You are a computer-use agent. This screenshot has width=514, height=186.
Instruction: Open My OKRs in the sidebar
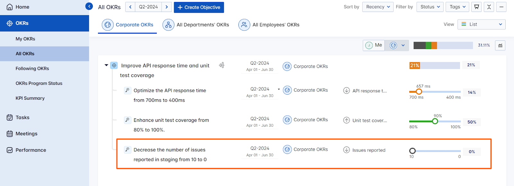[x=25, y=39]
